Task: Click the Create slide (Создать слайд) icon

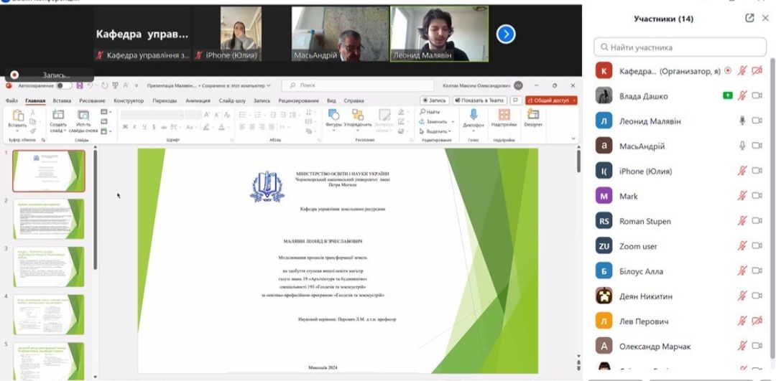Action: (58, 115)
